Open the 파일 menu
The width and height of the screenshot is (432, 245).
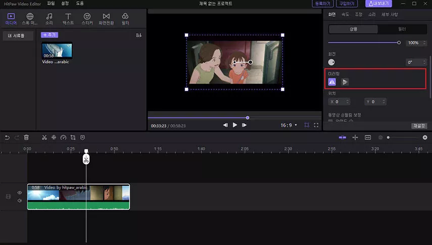click(51, 4)
